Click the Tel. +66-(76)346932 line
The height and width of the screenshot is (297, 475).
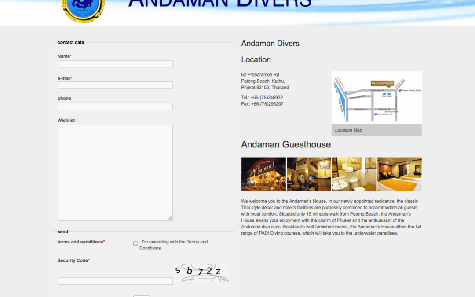[262, 98]
